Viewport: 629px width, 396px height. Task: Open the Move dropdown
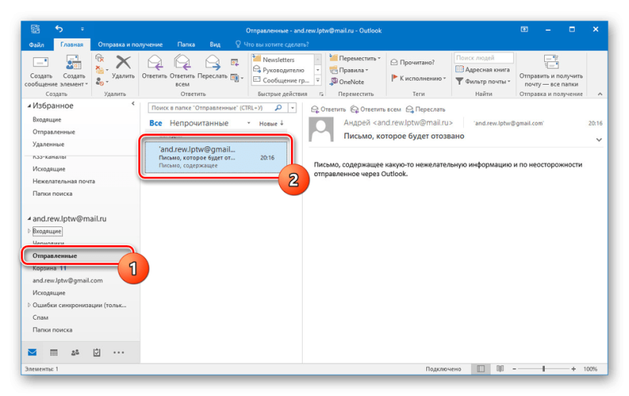355,58
